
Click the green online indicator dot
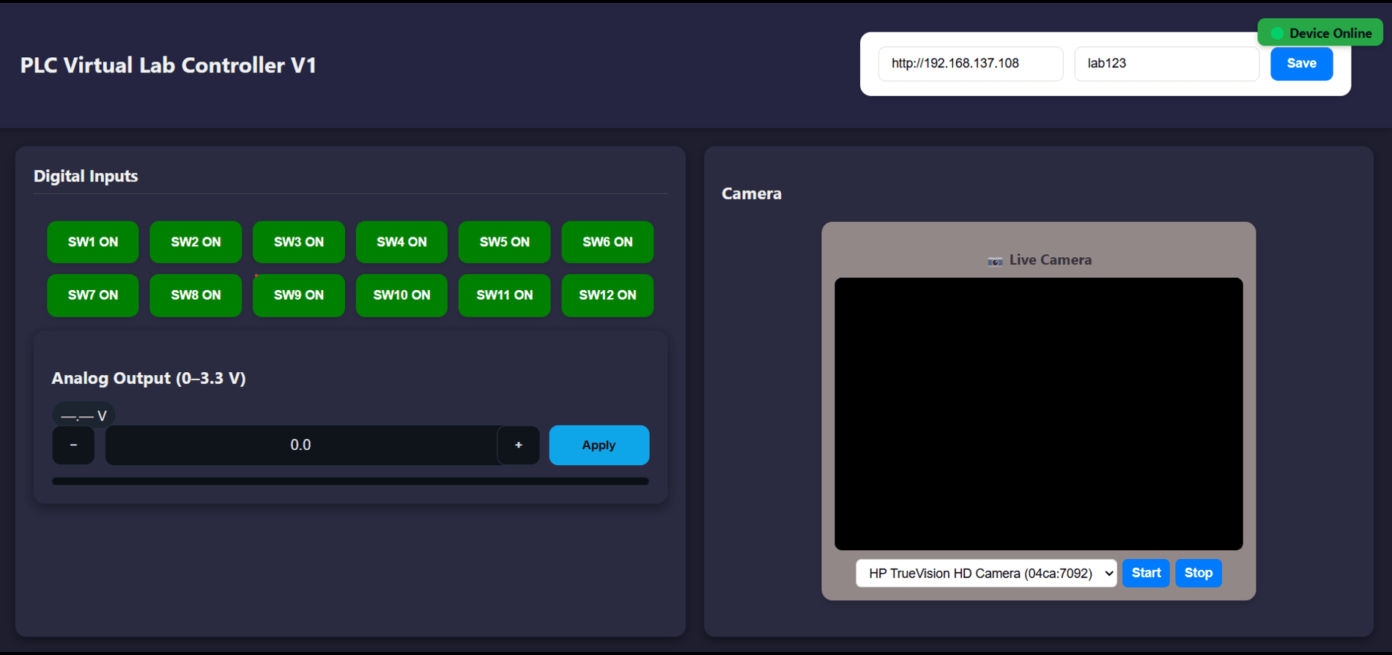tap(1278, 33)
